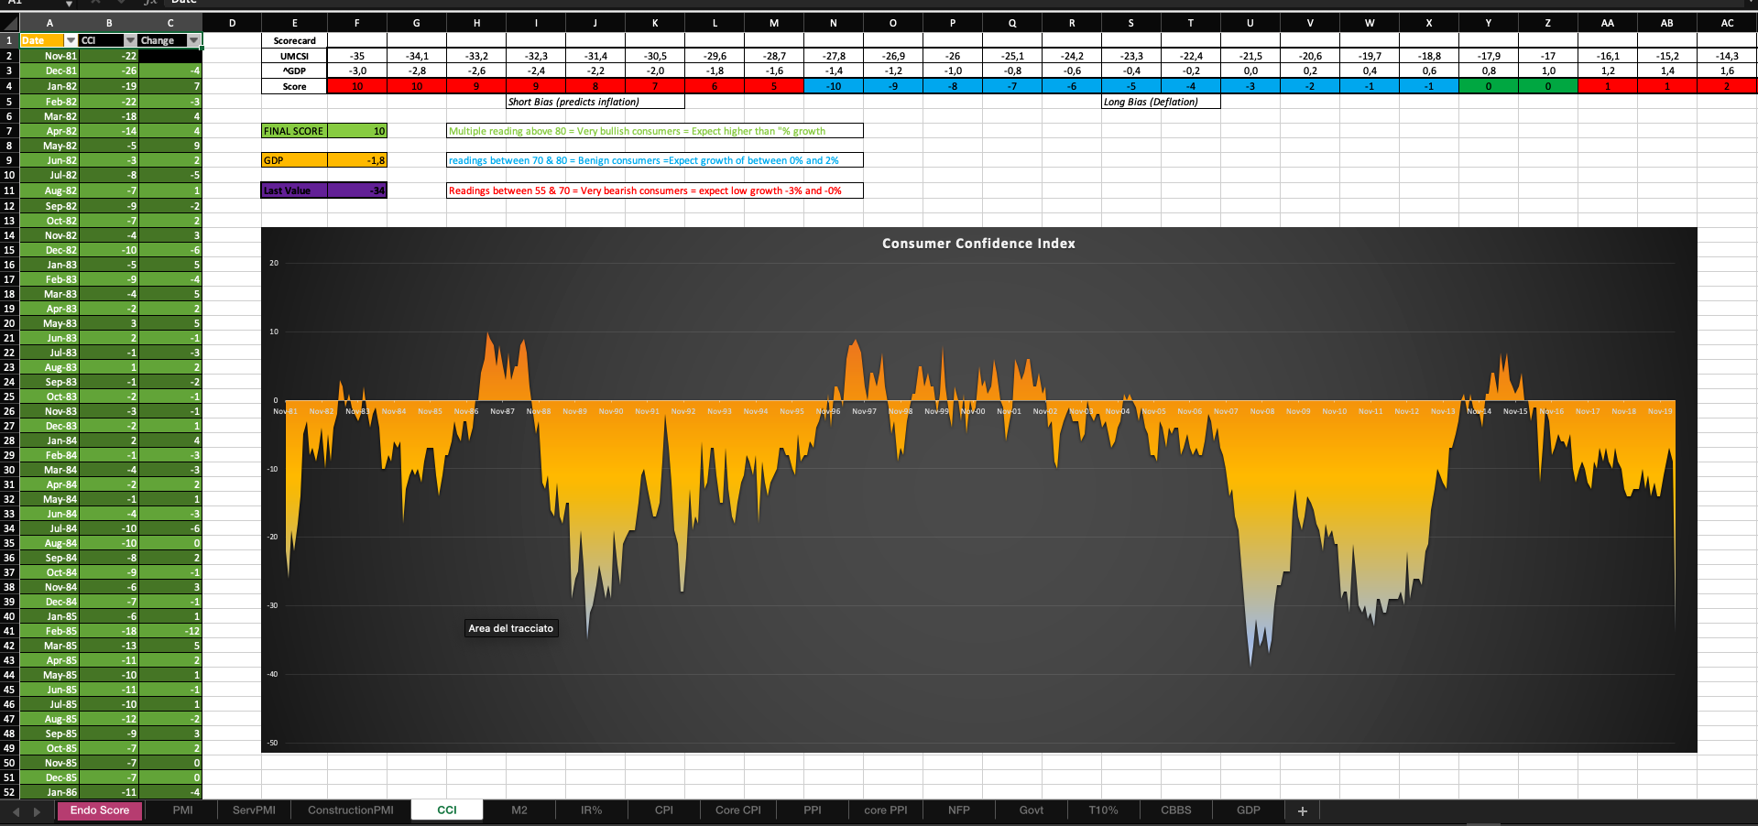
Task: Select red note about readings 55 & 70
Action: point(655,190)
